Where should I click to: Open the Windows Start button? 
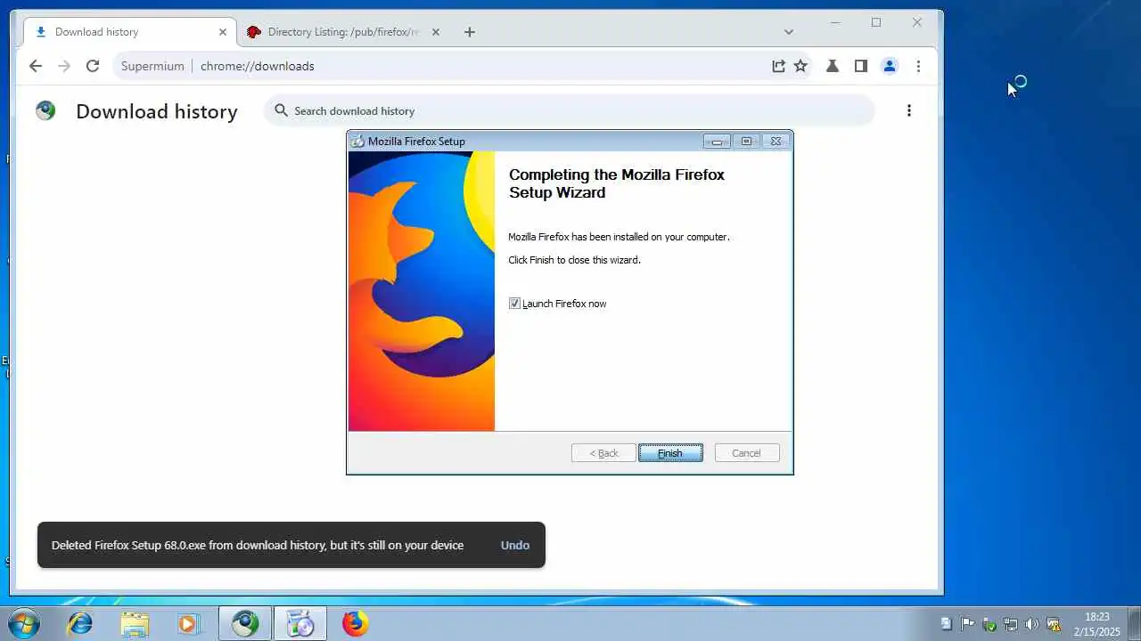pos(23,623)
